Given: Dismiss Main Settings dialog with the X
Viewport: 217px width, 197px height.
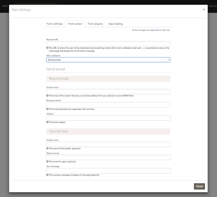Looking at the screenshot, I should (204, 9).
